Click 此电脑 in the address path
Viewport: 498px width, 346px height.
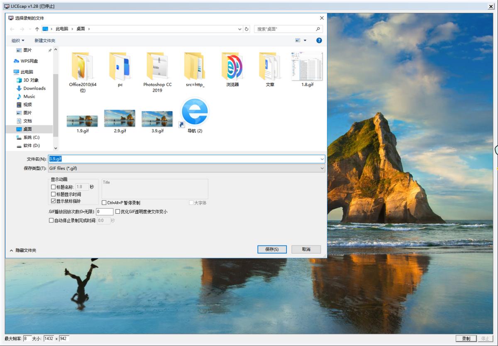point(62,29)
